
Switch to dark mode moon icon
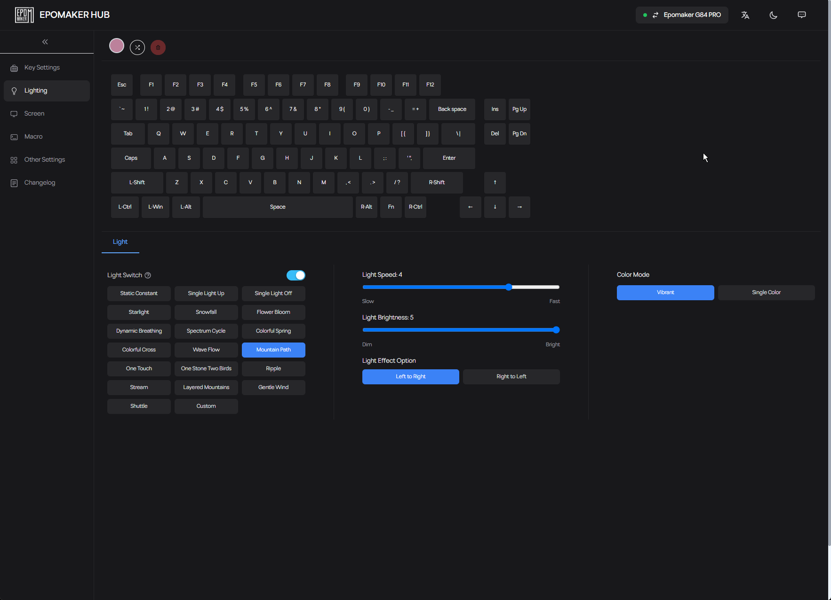(x=773, y=15)
